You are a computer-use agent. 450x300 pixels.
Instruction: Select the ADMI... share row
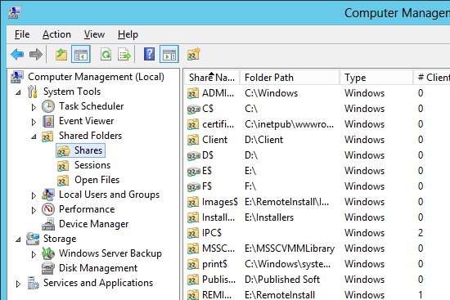317,93
